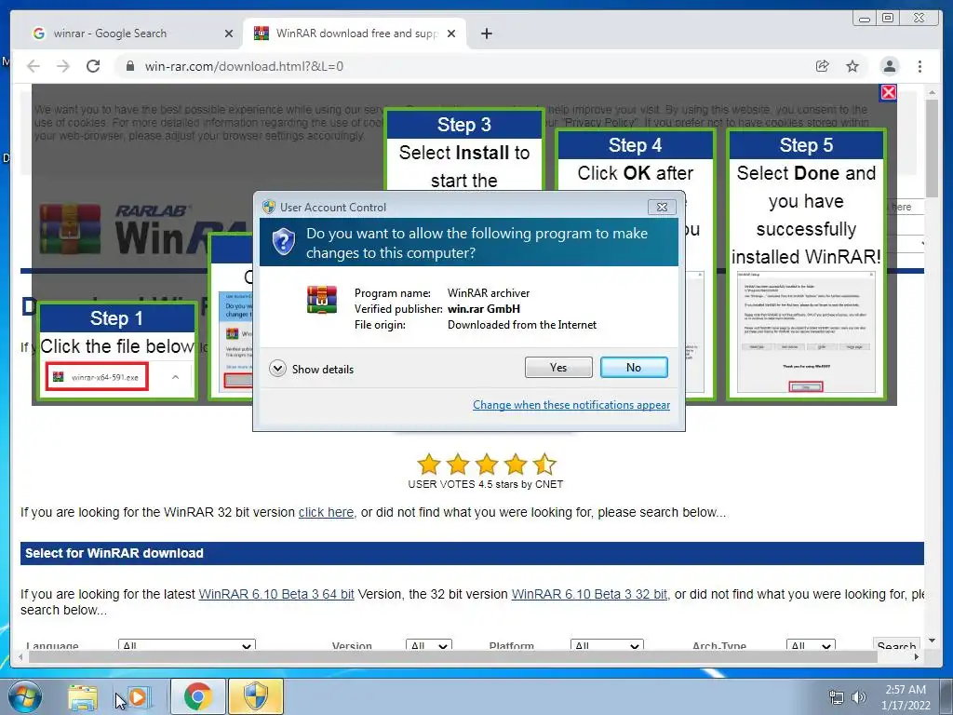Click vertical scrollbar down arrow
The width and height of the screenshot is (953, 715).
pos(932,641)
